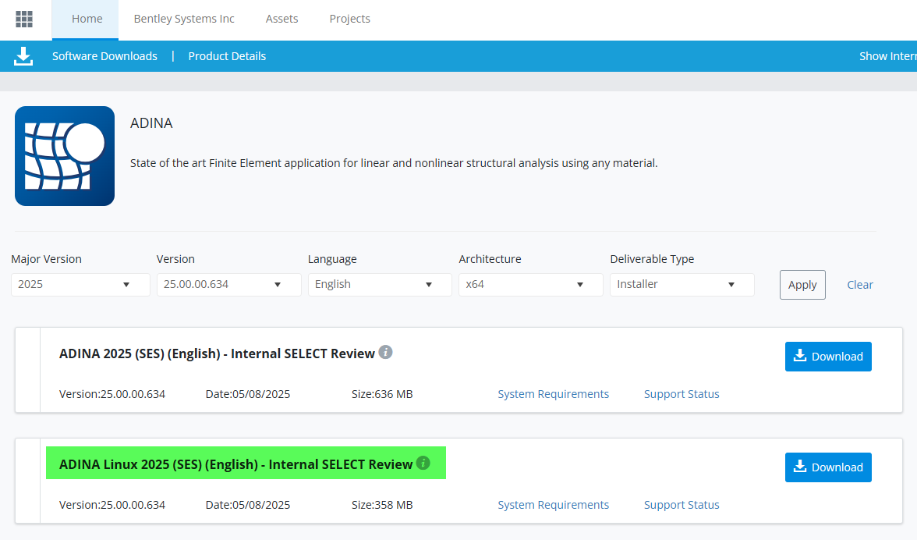Click the info icon next to ADINA 2025 (SES)

(x=385, y=352)
